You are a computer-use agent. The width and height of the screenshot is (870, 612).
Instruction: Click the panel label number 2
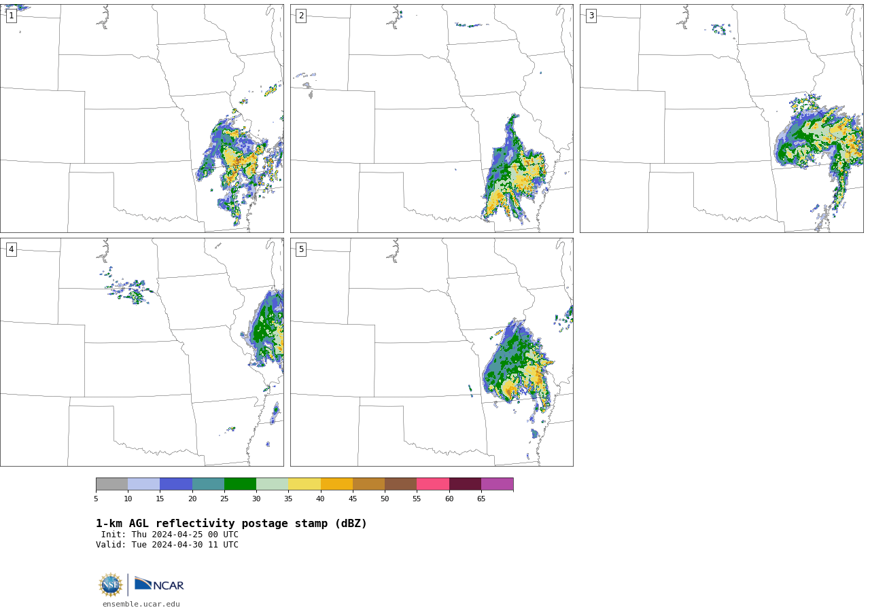pyautogui.click(x=301, y=16)
